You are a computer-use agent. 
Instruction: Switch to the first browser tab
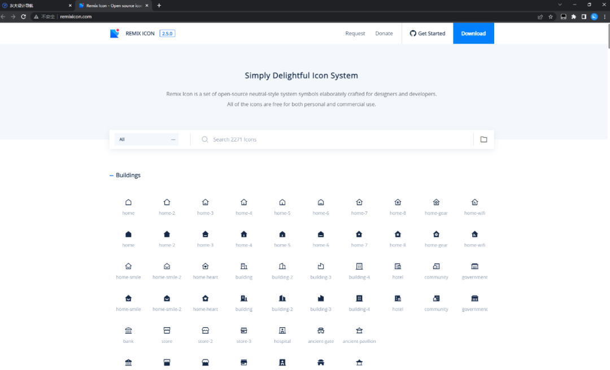tap(37, 6)
